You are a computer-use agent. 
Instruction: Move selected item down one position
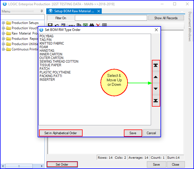pyautogui.click(x=156, y=89)
